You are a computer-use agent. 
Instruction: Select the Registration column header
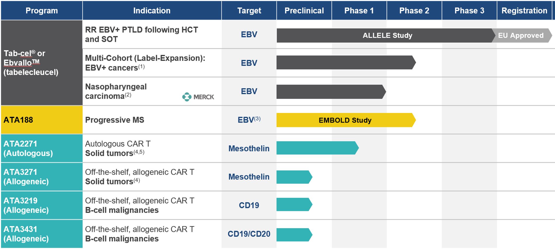click(x=524, y=10)
